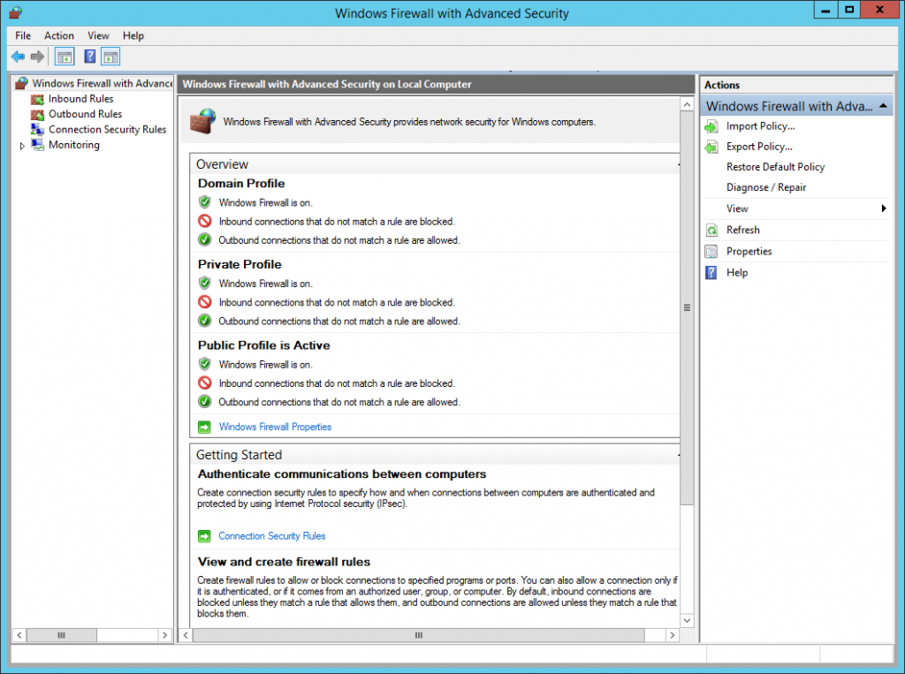Select Diagnose / Repair action
Screen dimensions: 905x674
click(766, 187)
